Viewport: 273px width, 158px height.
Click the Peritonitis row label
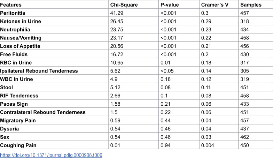coord(13,13)
